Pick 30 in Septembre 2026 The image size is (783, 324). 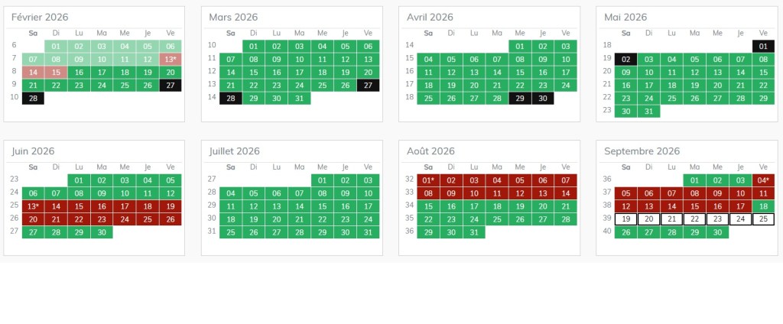(717, 232)
